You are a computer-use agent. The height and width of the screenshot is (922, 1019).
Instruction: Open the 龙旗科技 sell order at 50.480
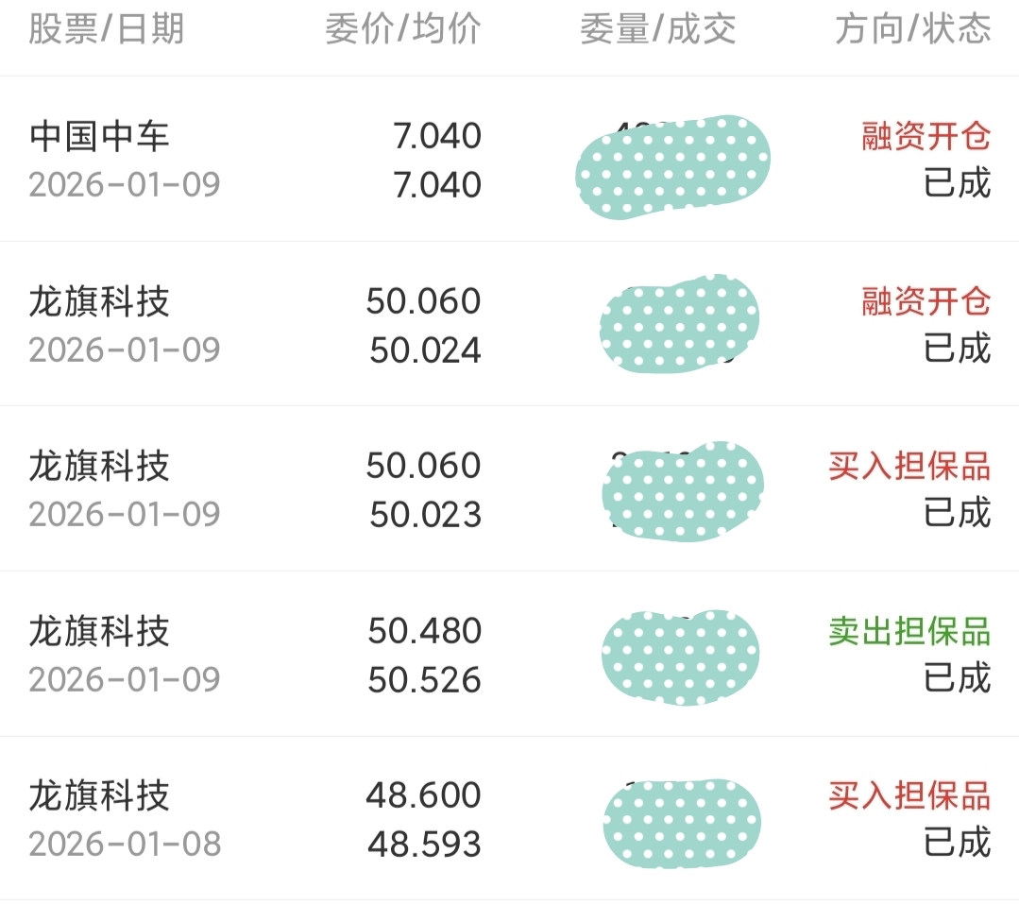click(x=510, y=654)
